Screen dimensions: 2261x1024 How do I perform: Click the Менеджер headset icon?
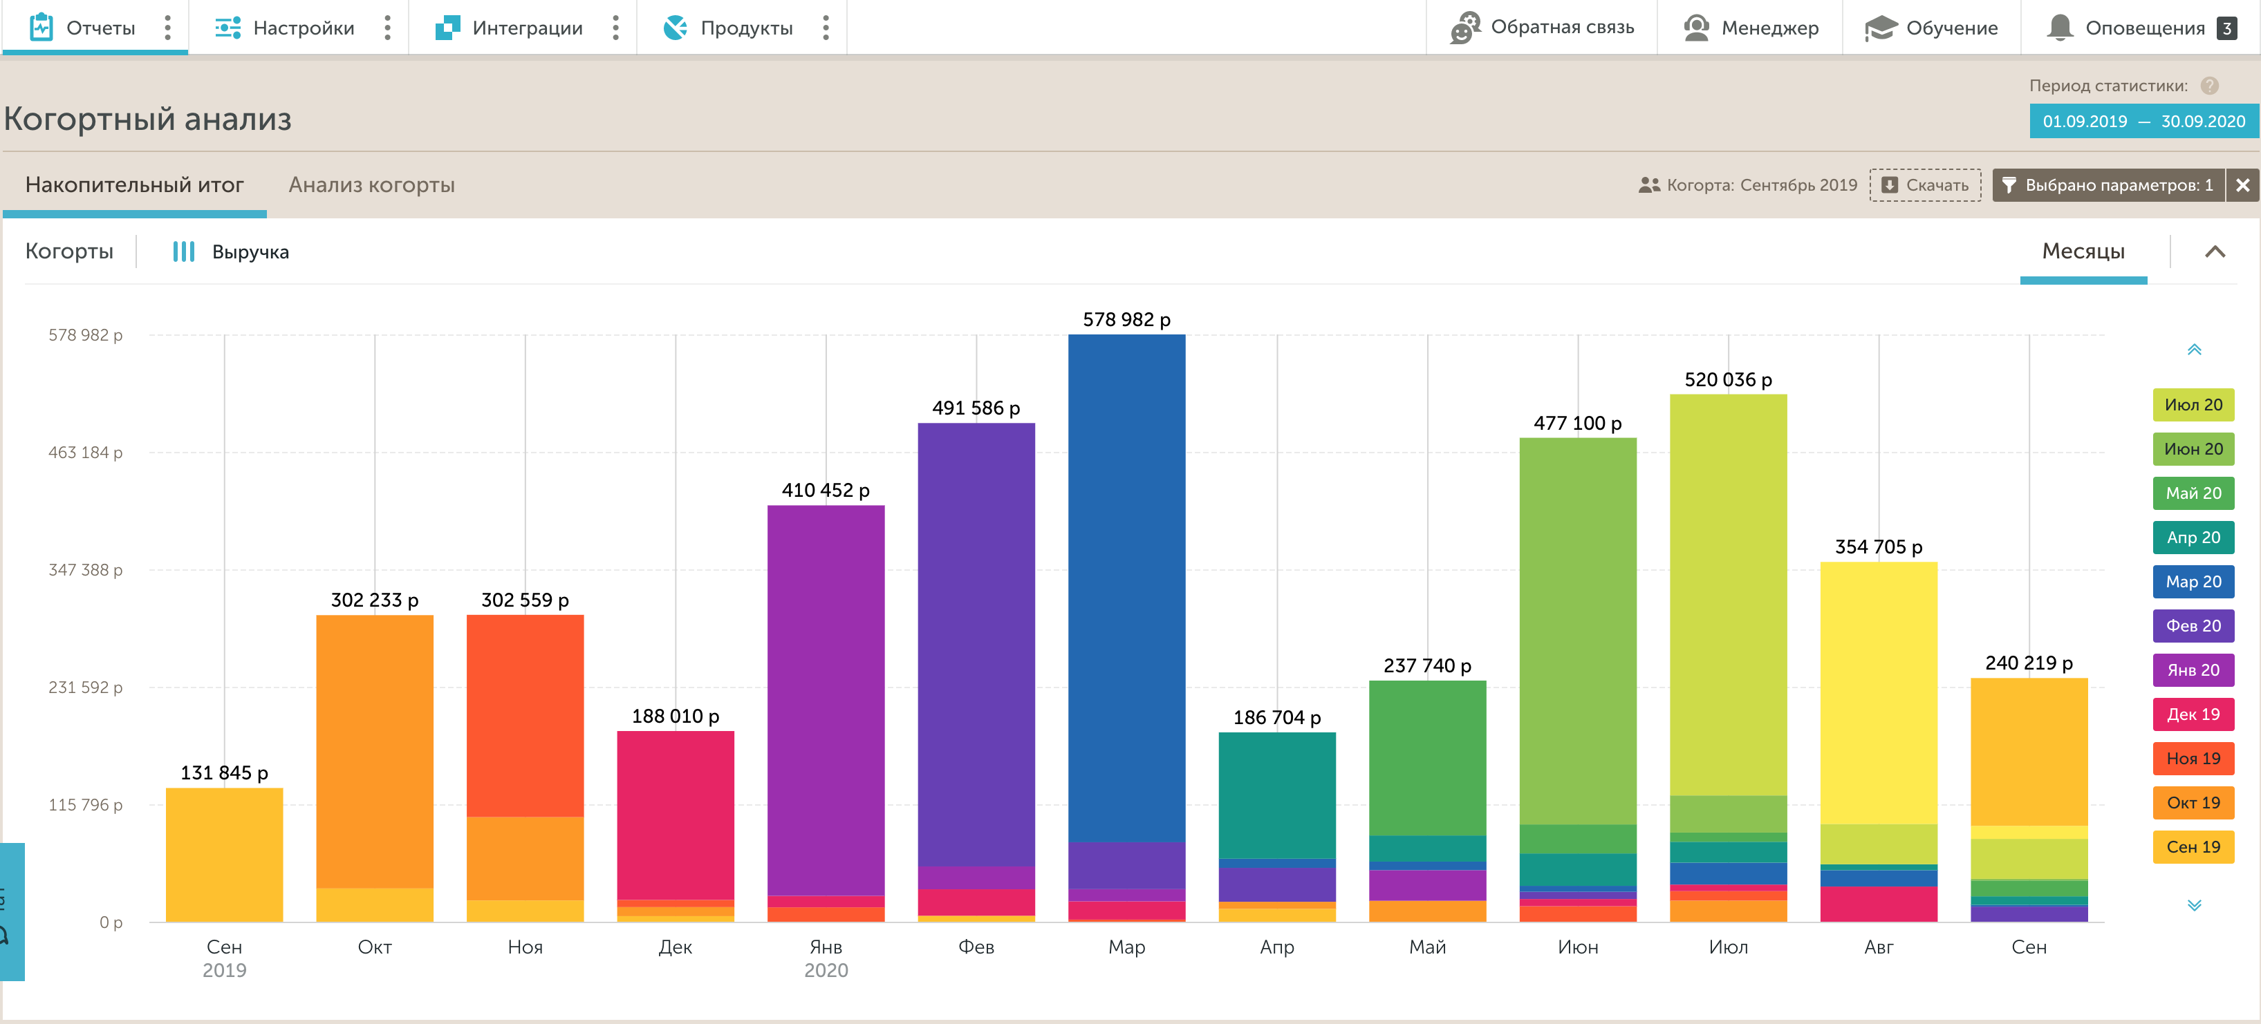click(x=1697, y=28)
